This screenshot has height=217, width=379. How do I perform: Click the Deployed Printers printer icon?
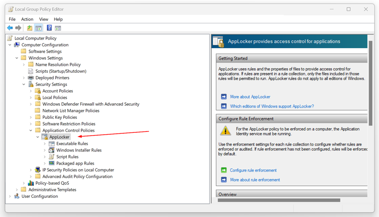(31, 78)
